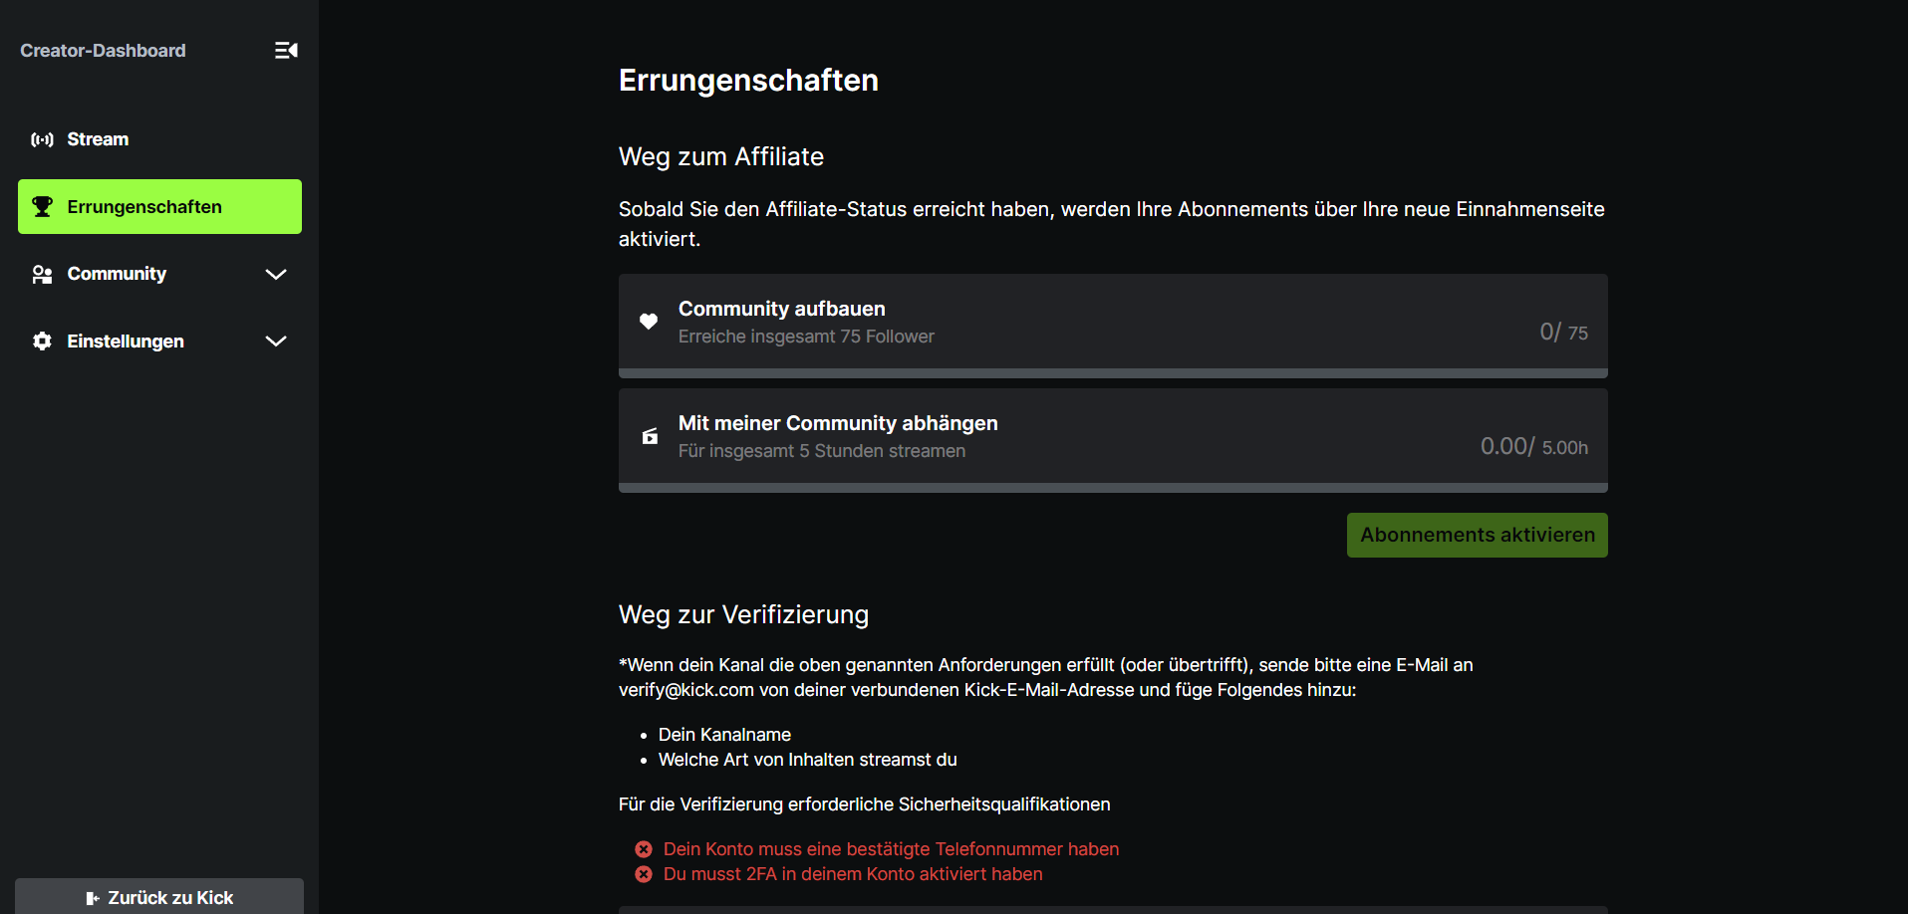This screenshot has height=914, width=1908.
Task: Expand the Community chevron
Action: tap(276, 274)
